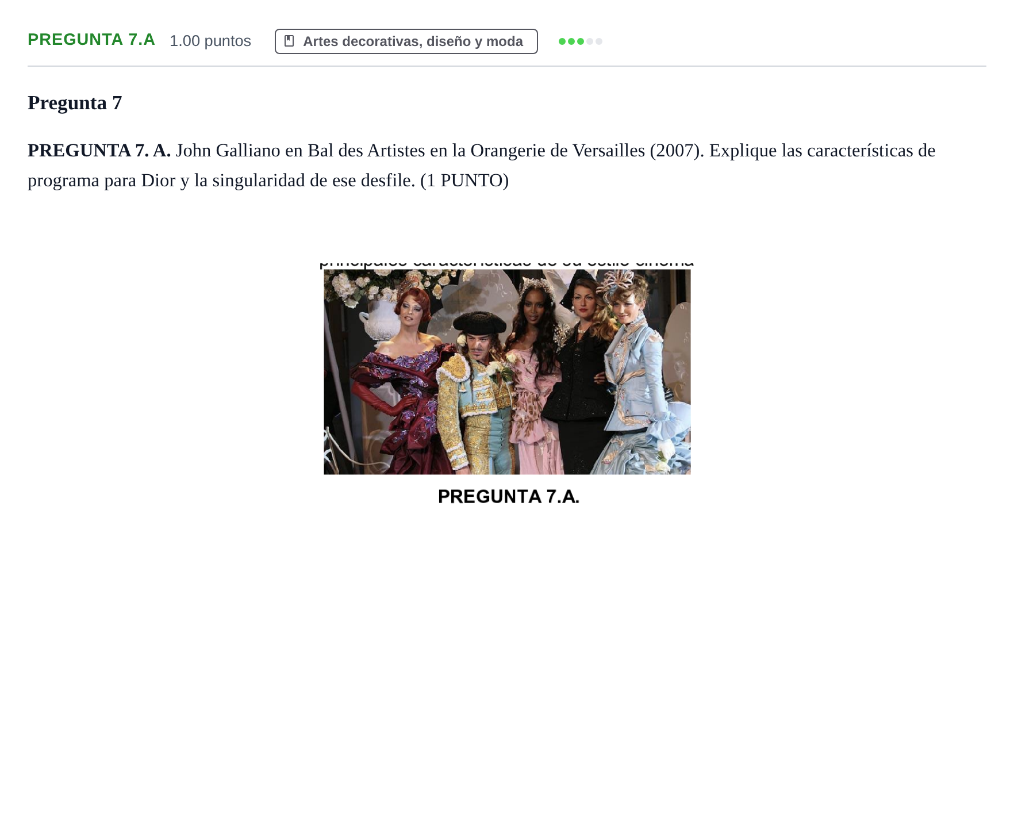Click the 'PREGUNTA 7. A.' bold paragraph start

pyautogui.click(x=99, y=151)
